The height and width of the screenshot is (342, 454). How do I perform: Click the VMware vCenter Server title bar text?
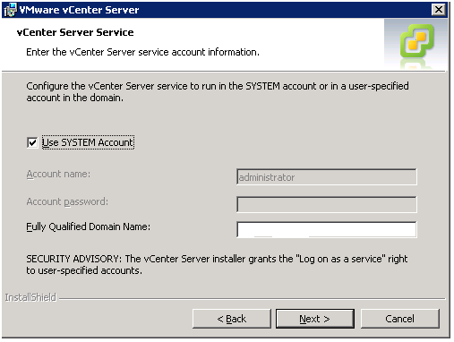pos(79,10)
